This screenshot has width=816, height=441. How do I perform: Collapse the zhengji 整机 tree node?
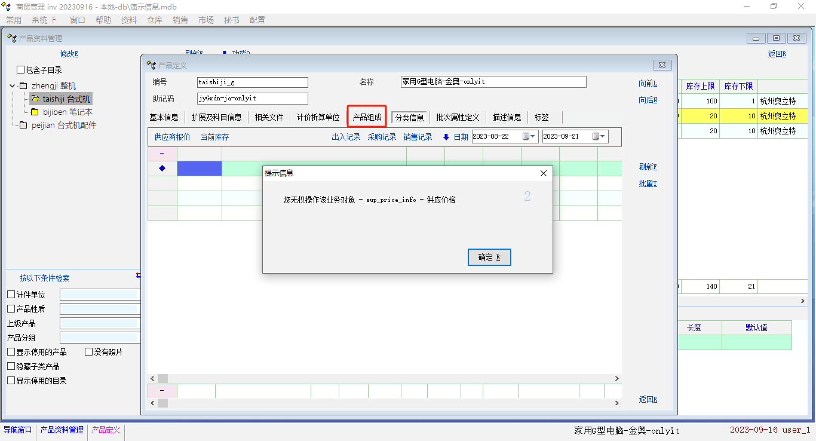(13, 86)
